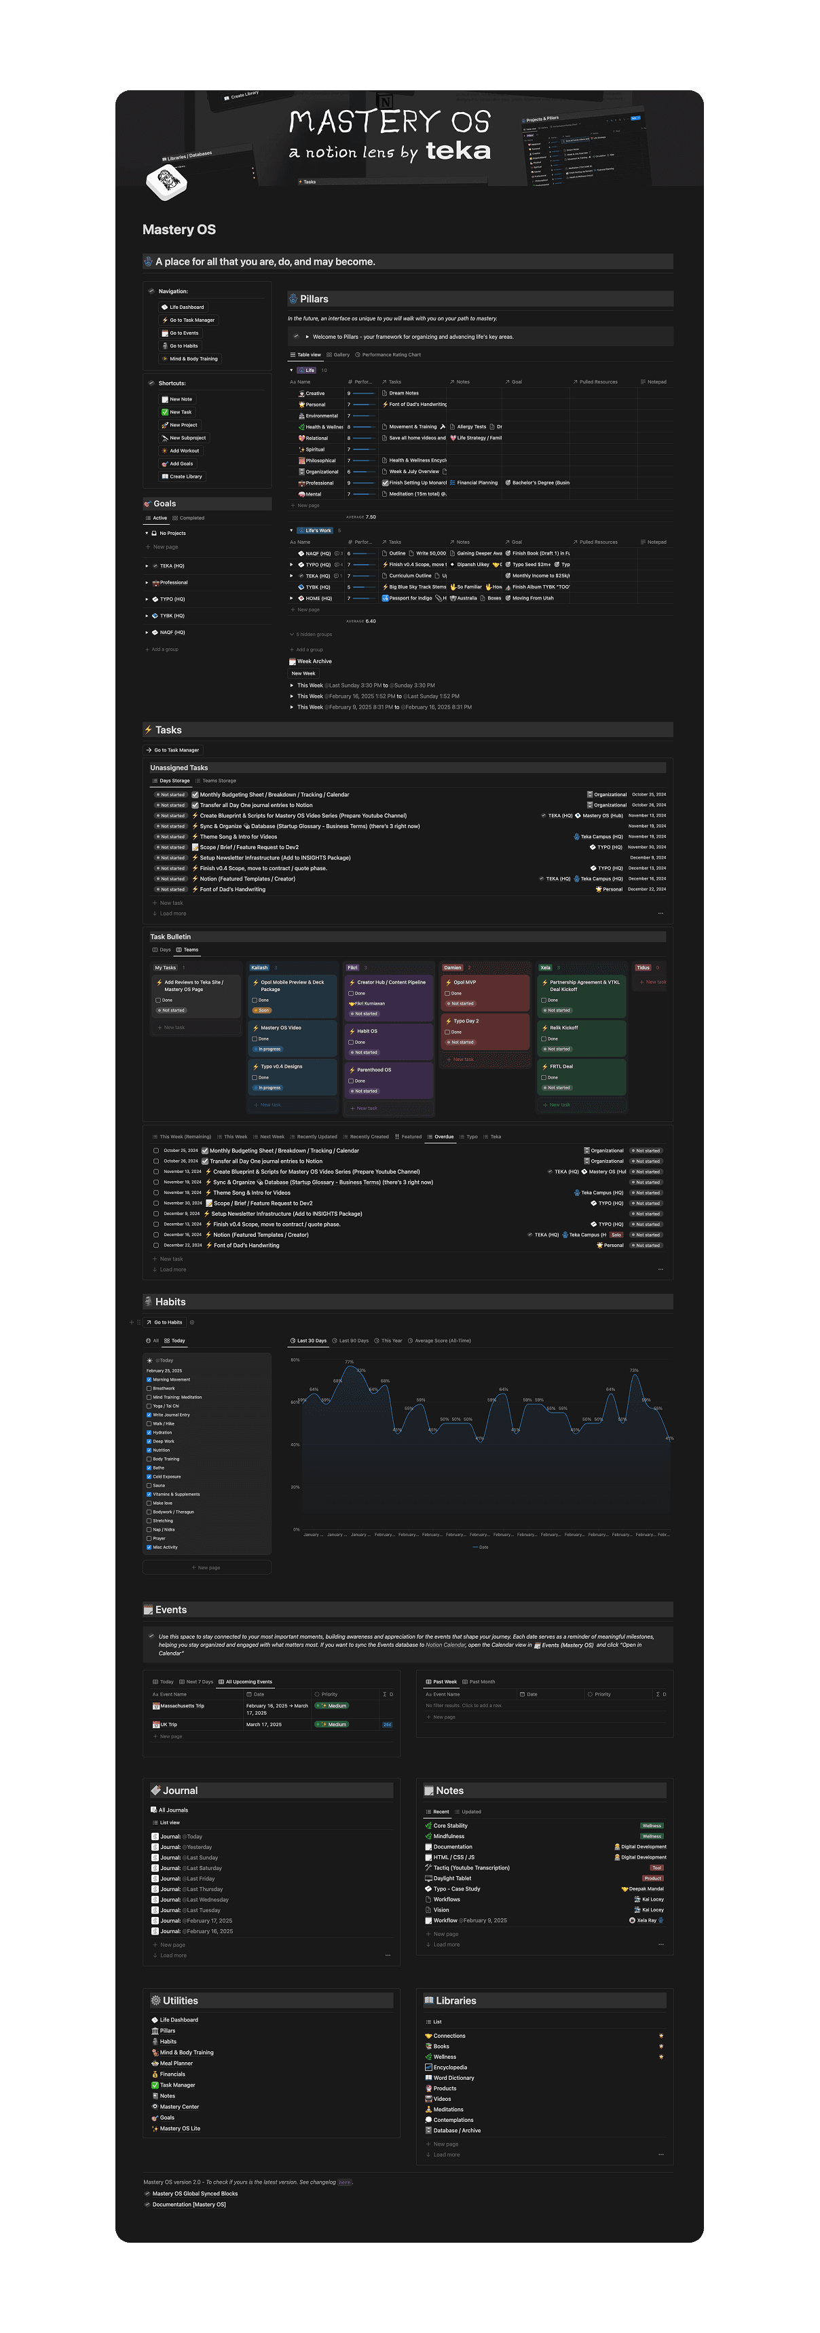The height and width of the screenshot is (2333, 820).
Task: Expand TEKA (HQ) group under Goals
Action: coord(147,566)
